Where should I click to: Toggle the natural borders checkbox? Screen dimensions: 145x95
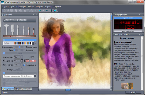[4, 85]
